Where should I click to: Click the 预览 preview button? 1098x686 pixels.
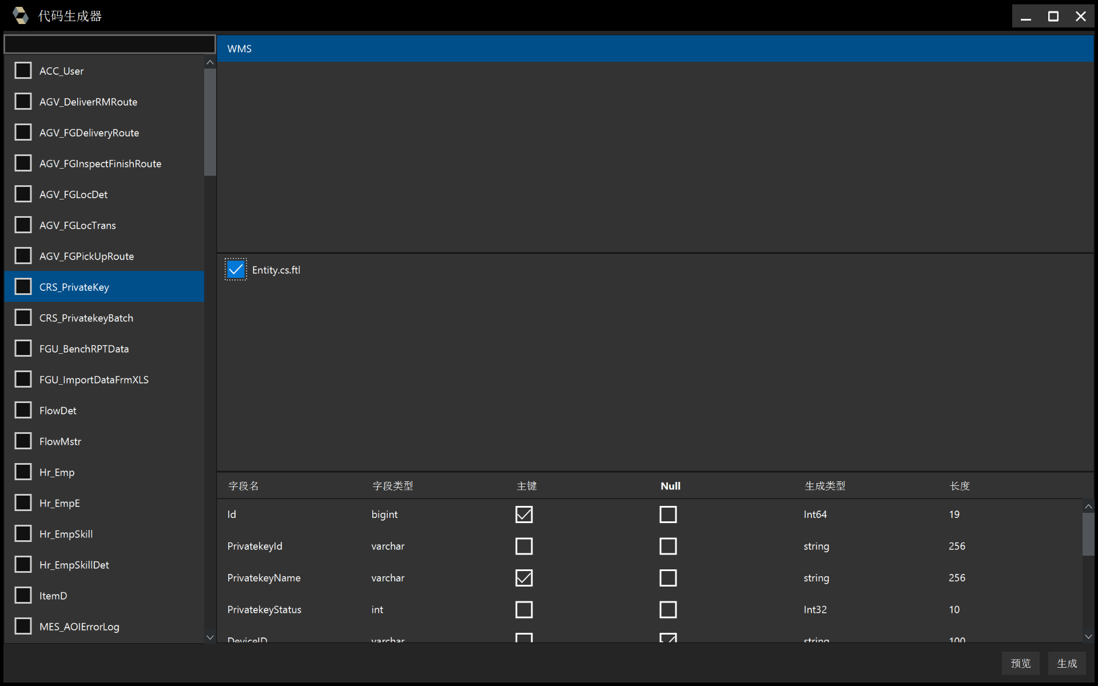click(x=1020, y=663)
